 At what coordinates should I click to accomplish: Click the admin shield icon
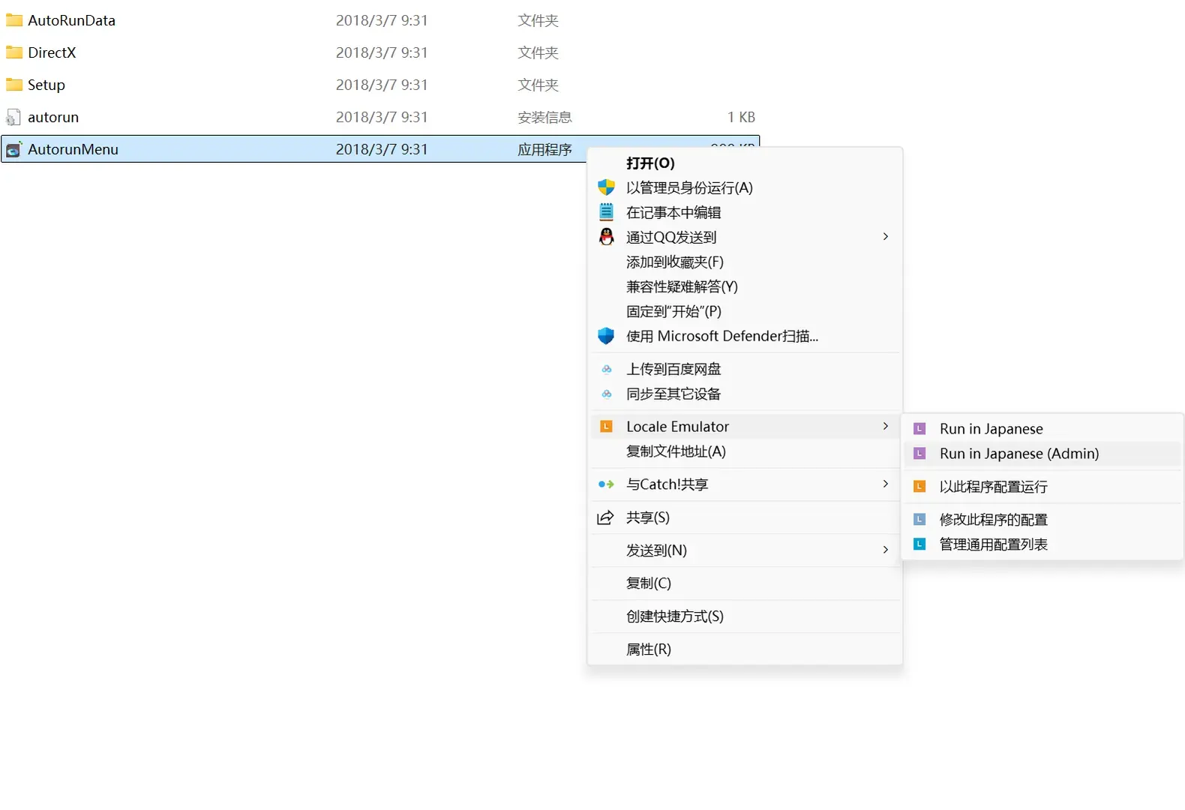(x=606, y=187)
